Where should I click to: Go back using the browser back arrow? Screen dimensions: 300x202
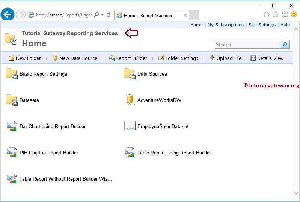(x=8, y=15)
